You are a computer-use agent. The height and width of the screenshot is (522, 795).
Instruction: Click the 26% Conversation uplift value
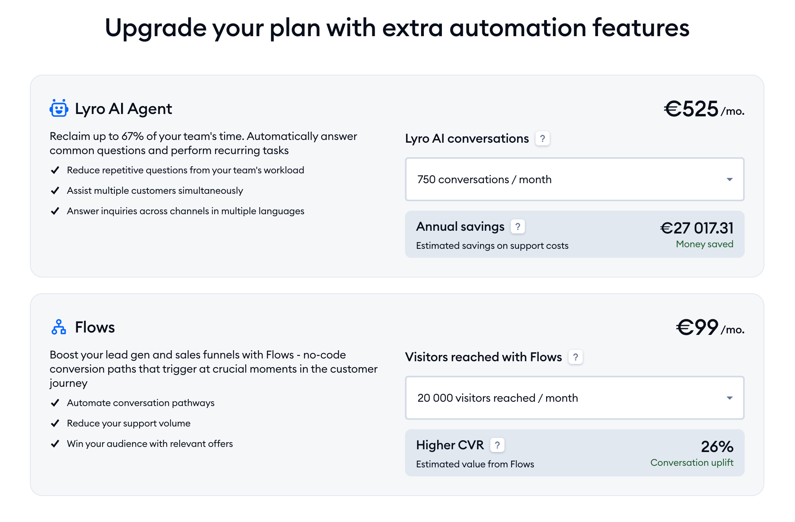pyautogui.click(x=717, y=447)
